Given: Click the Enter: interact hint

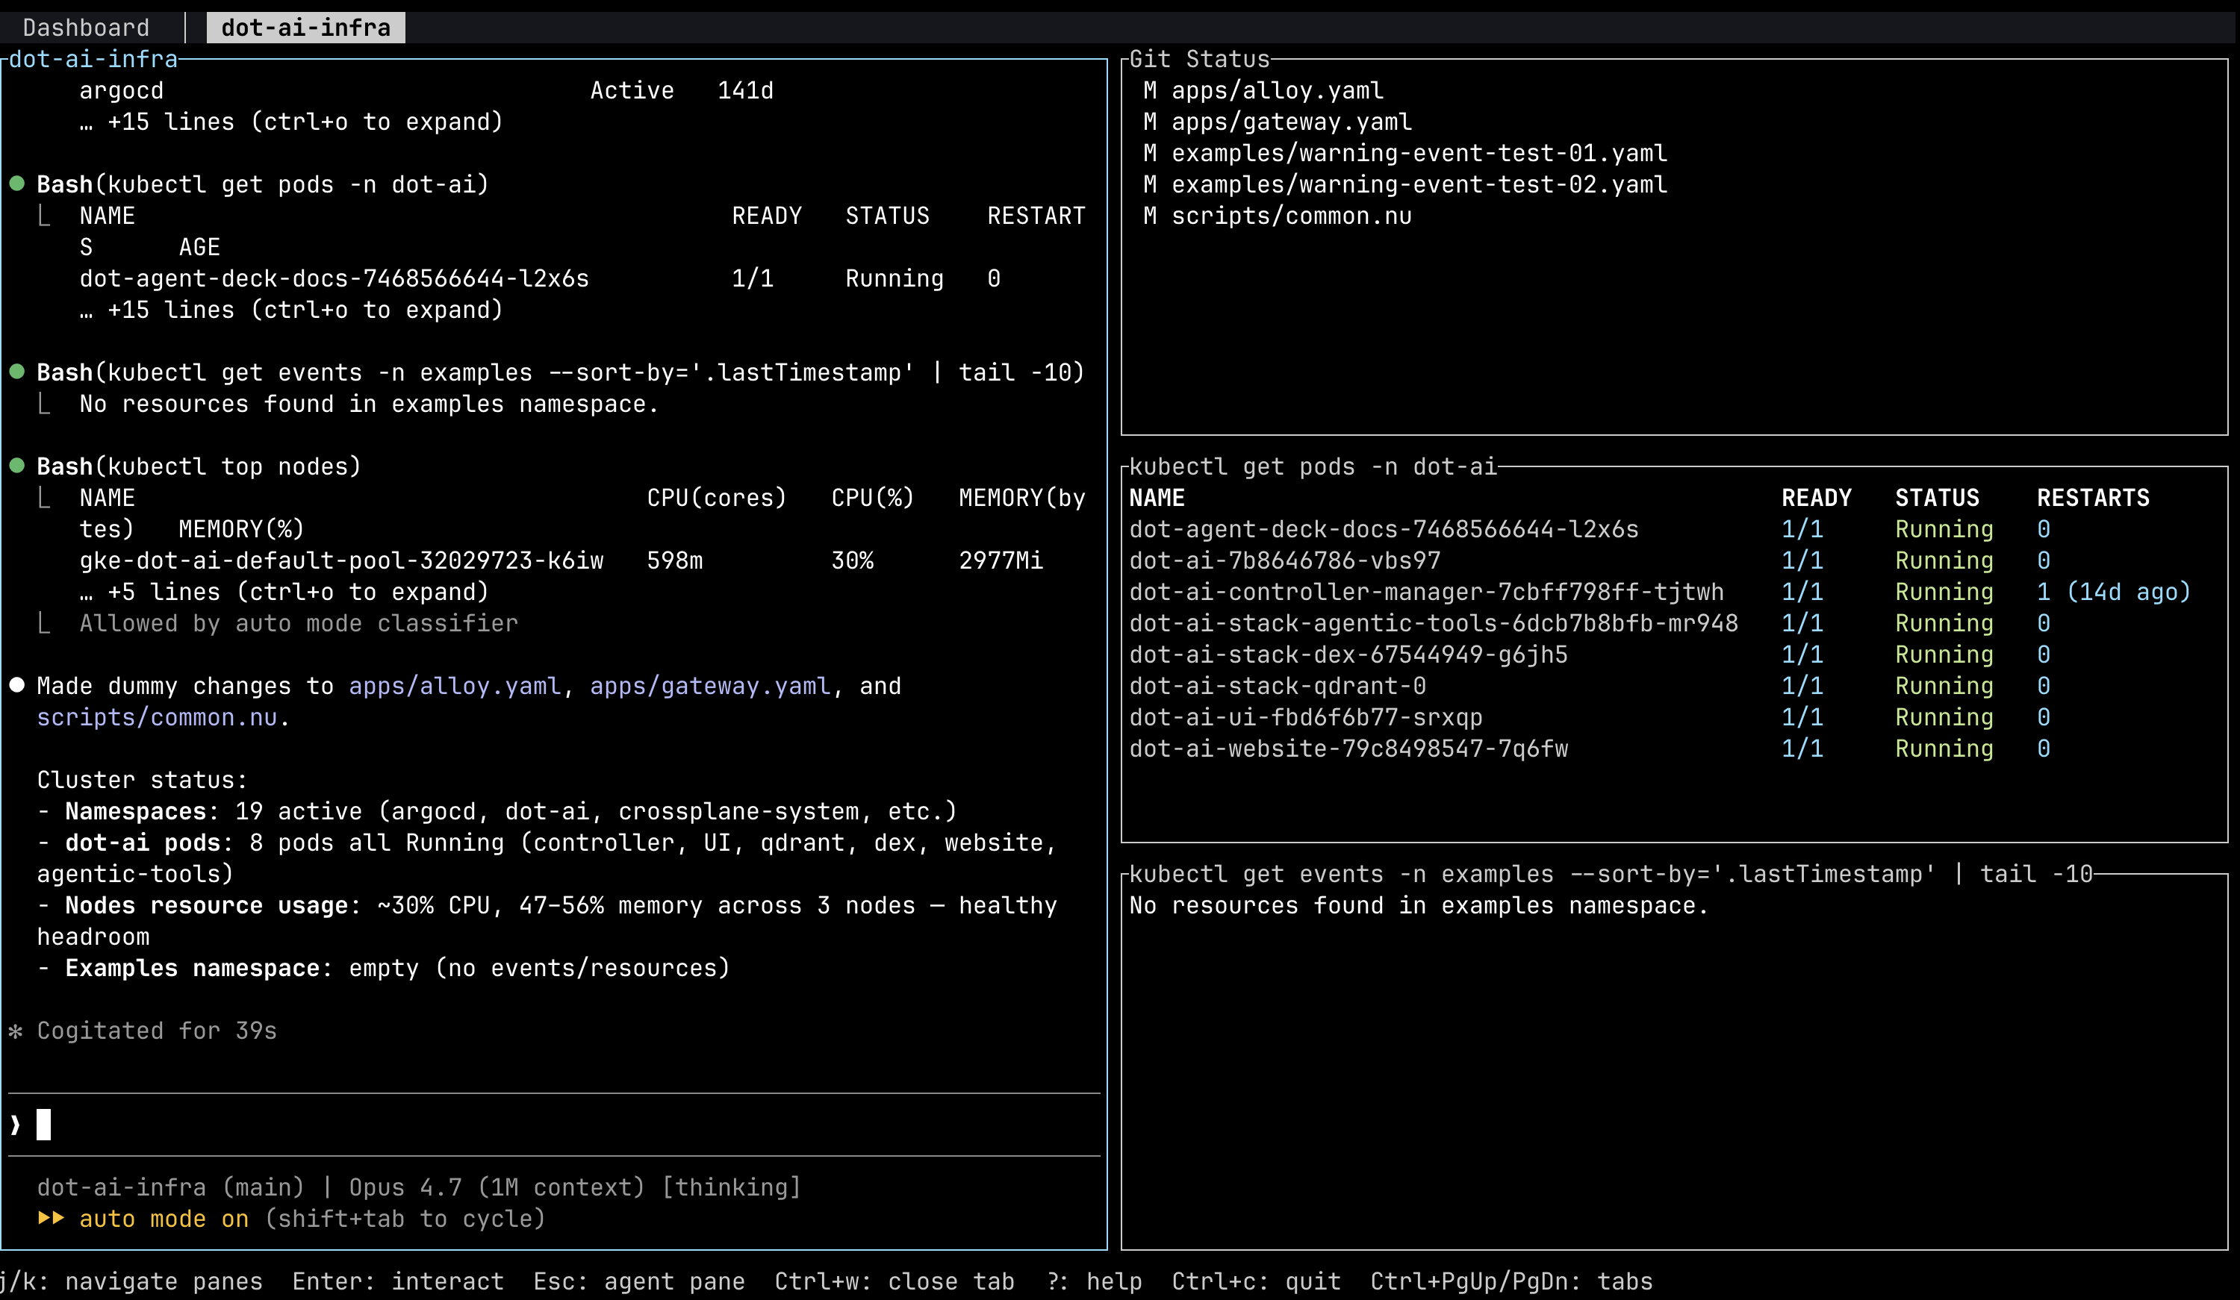Looking at the screenshot, I should click(x=398, y=1281).
